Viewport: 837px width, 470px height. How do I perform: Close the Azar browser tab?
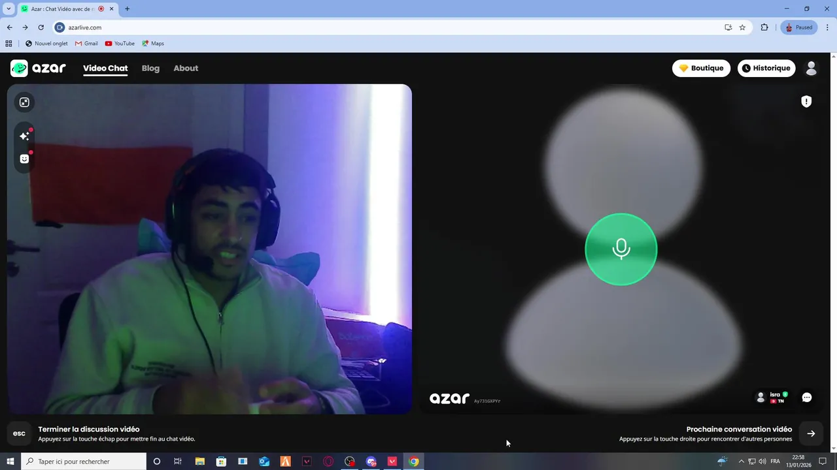111,9
